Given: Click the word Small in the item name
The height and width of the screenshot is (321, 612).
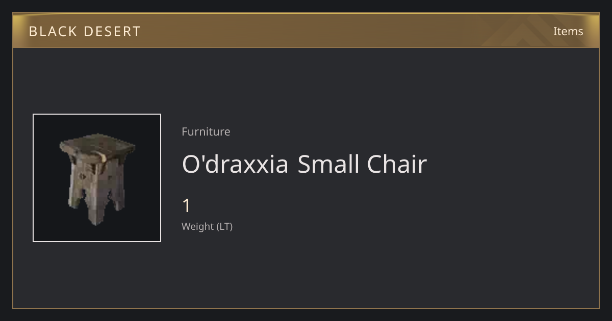Looking at the screenshot, I should 328,164.
